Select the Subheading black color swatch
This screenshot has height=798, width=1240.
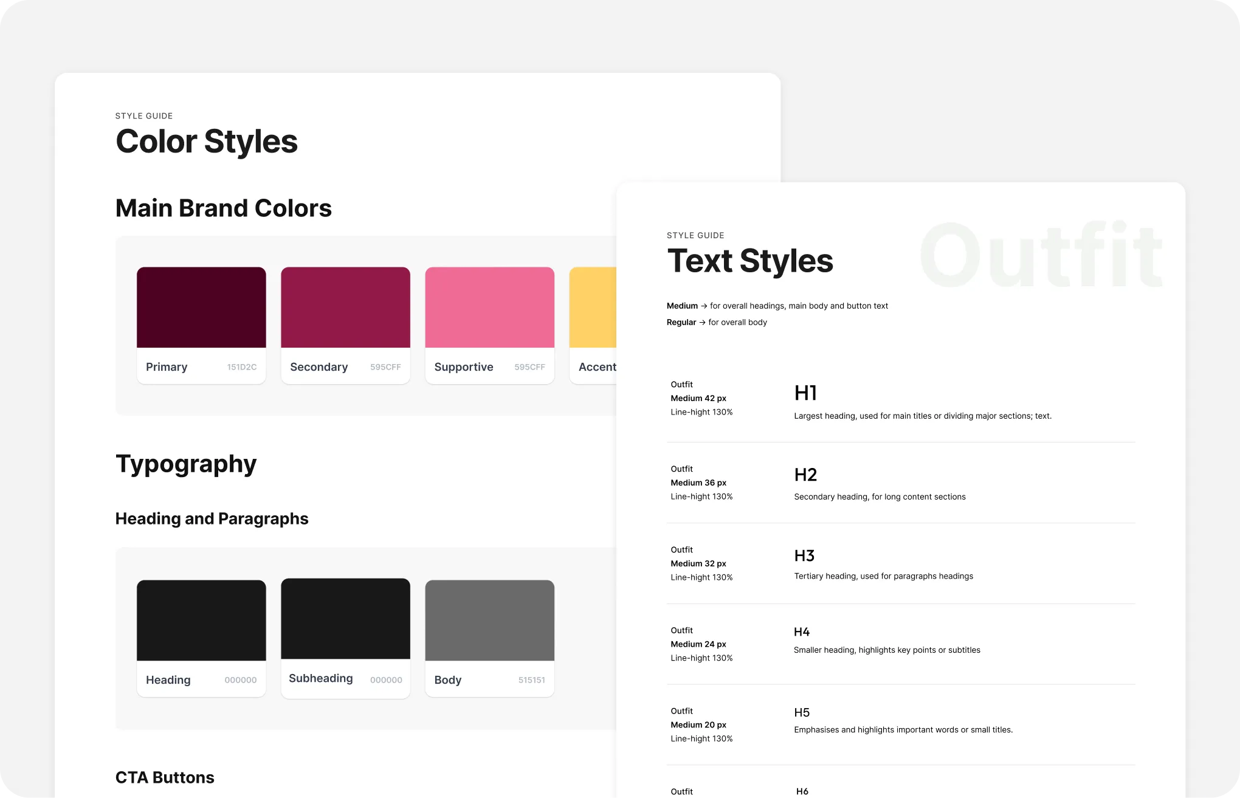pos(345,618)
